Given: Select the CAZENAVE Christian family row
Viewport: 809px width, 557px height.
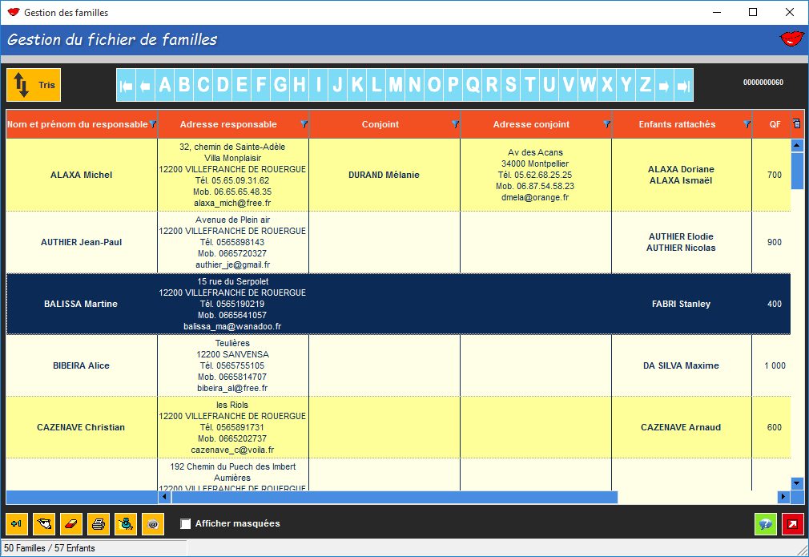Looking at the screenshot, I should (81, 427).
